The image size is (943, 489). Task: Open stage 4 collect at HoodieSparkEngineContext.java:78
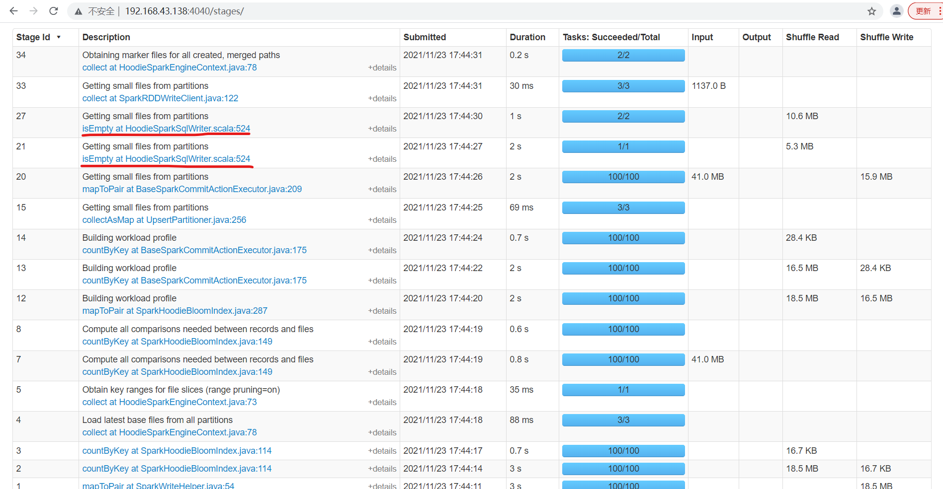(170, 432)
